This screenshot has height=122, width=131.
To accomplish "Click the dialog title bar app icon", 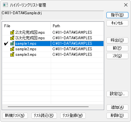I will [x=5, y=5].
